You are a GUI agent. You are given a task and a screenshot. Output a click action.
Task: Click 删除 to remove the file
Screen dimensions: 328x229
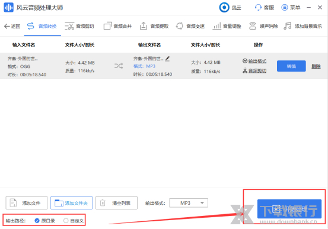(x=316, y=66)
